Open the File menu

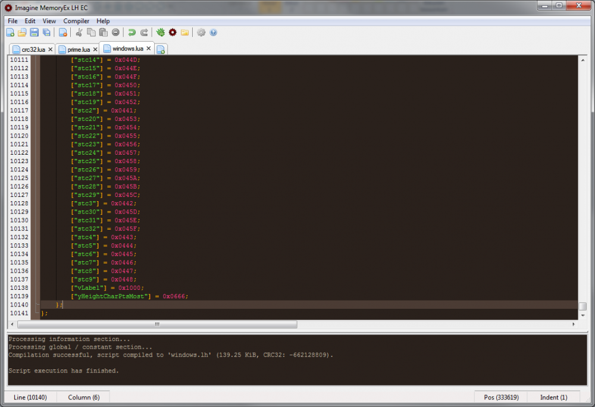pos(12,21)
